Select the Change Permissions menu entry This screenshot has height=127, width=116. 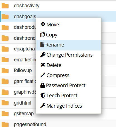point(69,55)
